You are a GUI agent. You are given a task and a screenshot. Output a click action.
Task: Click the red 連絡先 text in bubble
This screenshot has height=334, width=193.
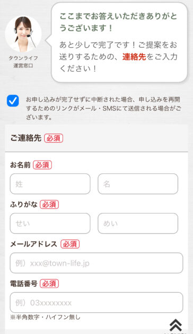[x=134, y=57]
